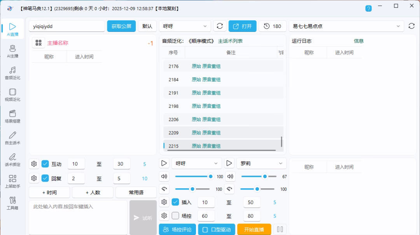This screenshot has height=235, width=420.
Task: Enable the 场控 checkbox
Action: (175, 216)
